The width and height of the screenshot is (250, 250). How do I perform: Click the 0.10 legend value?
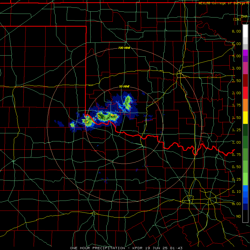coord(236,192)
